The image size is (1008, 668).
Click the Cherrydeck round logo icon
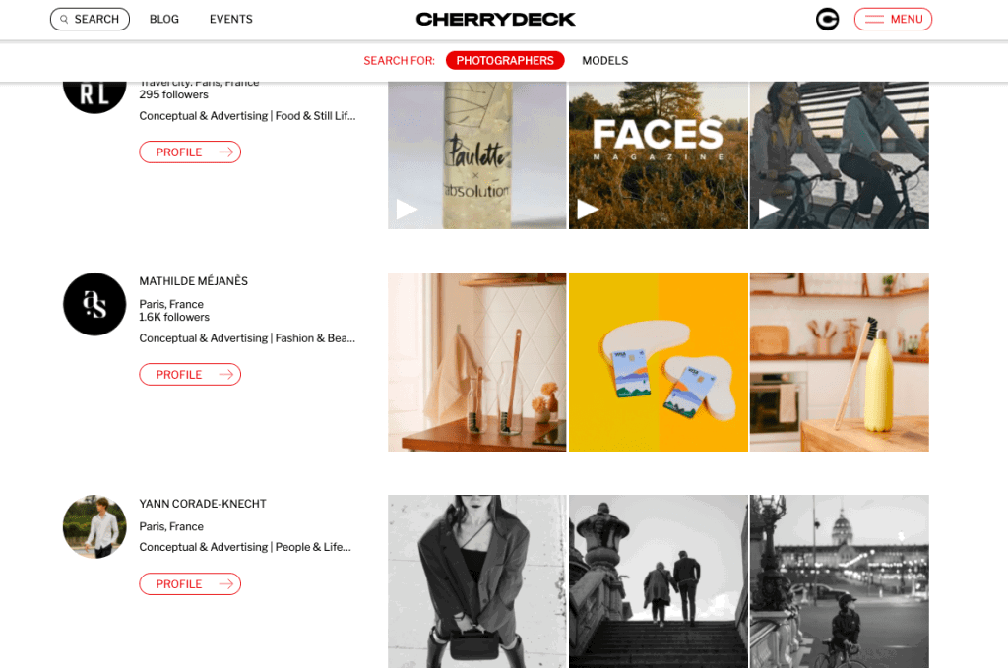point(827,20)
